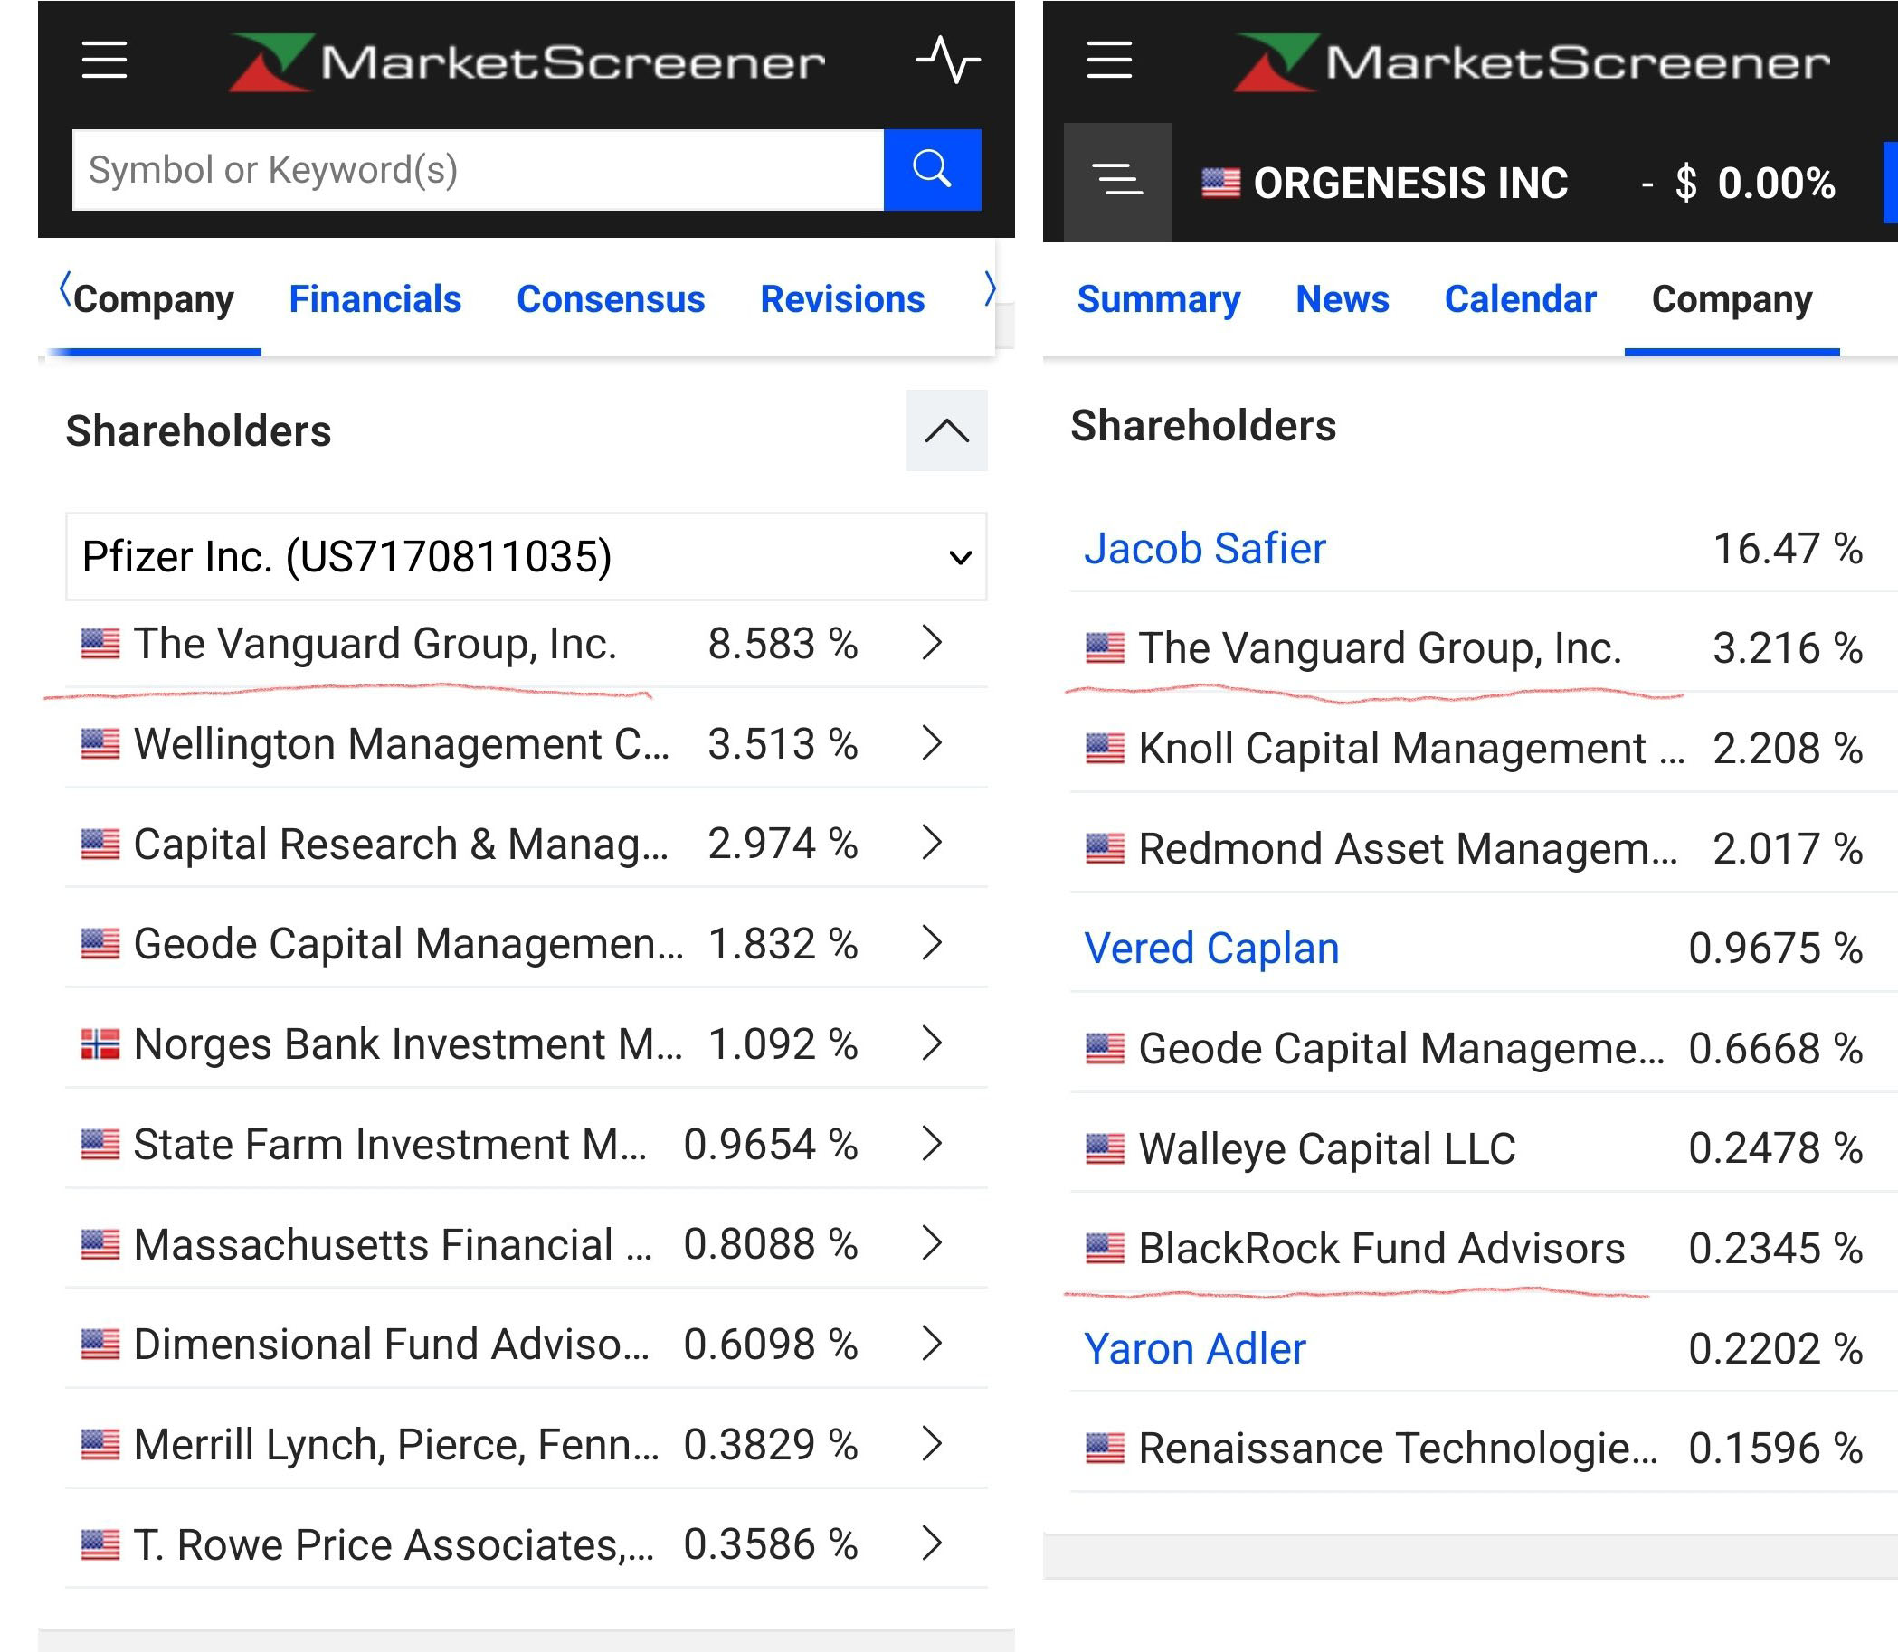
Task: Select Walleye Capital LLC name
Action: coord(1327,1148)
